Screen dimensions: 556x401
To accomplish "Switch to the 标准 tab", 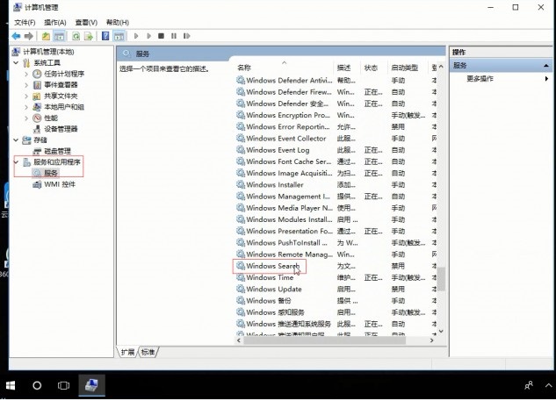I will [x=148, y=352].
